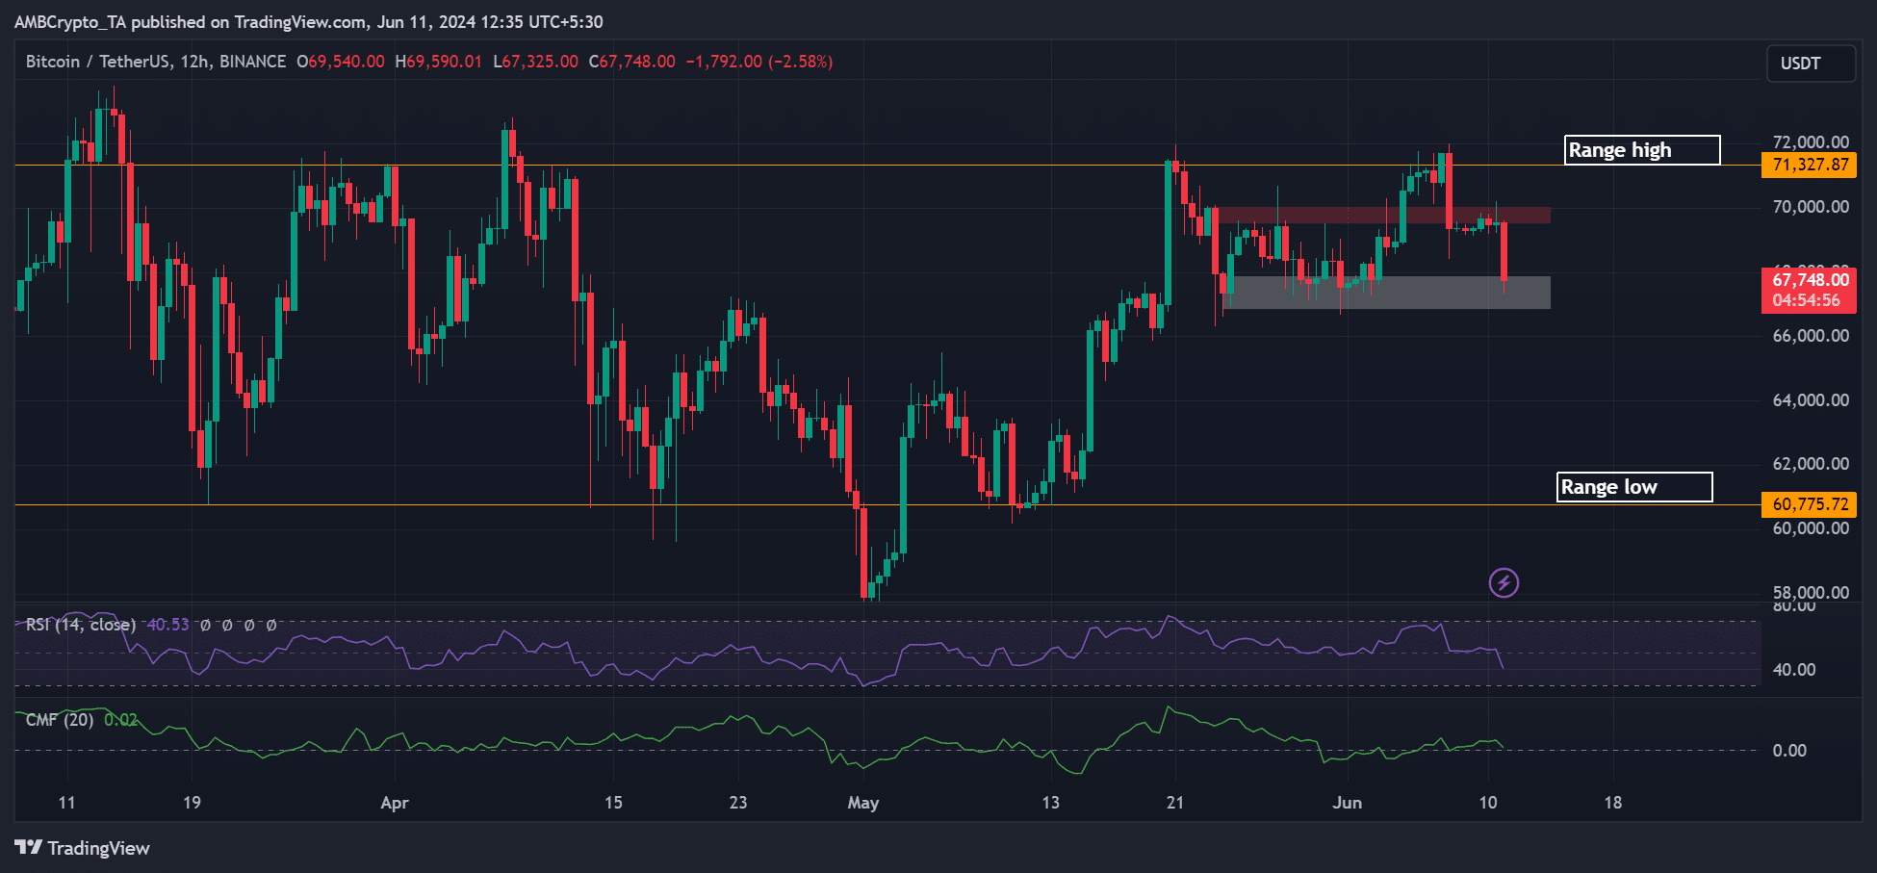The height and width of the screenshot is (873, 1877).
Task: Click the 18 date on time axis
Action: point(1613,803)
